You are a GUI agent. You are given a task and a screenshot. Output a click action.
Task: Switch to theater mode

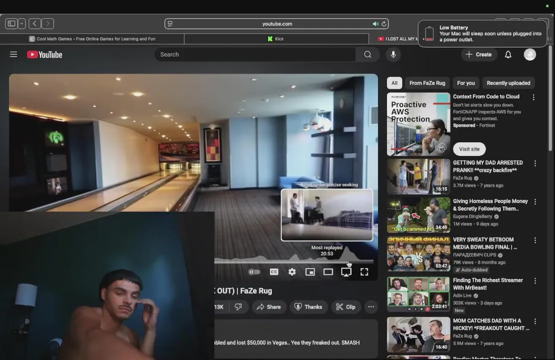328,271
